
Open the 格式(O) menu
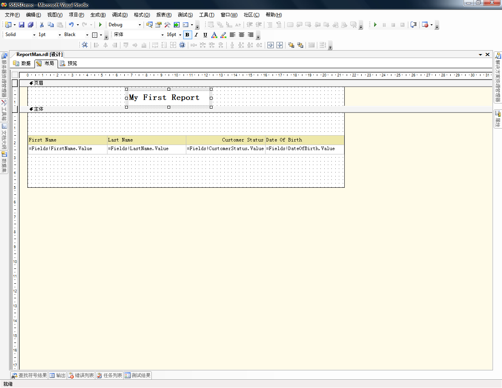tap(142, 15)
